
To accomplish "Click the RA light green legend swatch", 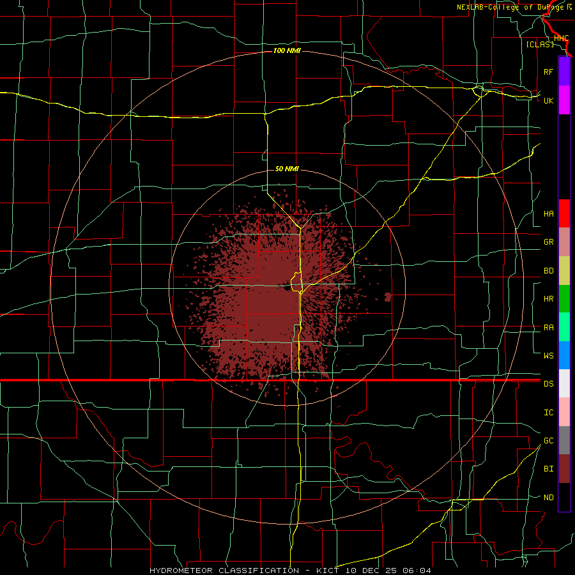I will pos(564,327).
